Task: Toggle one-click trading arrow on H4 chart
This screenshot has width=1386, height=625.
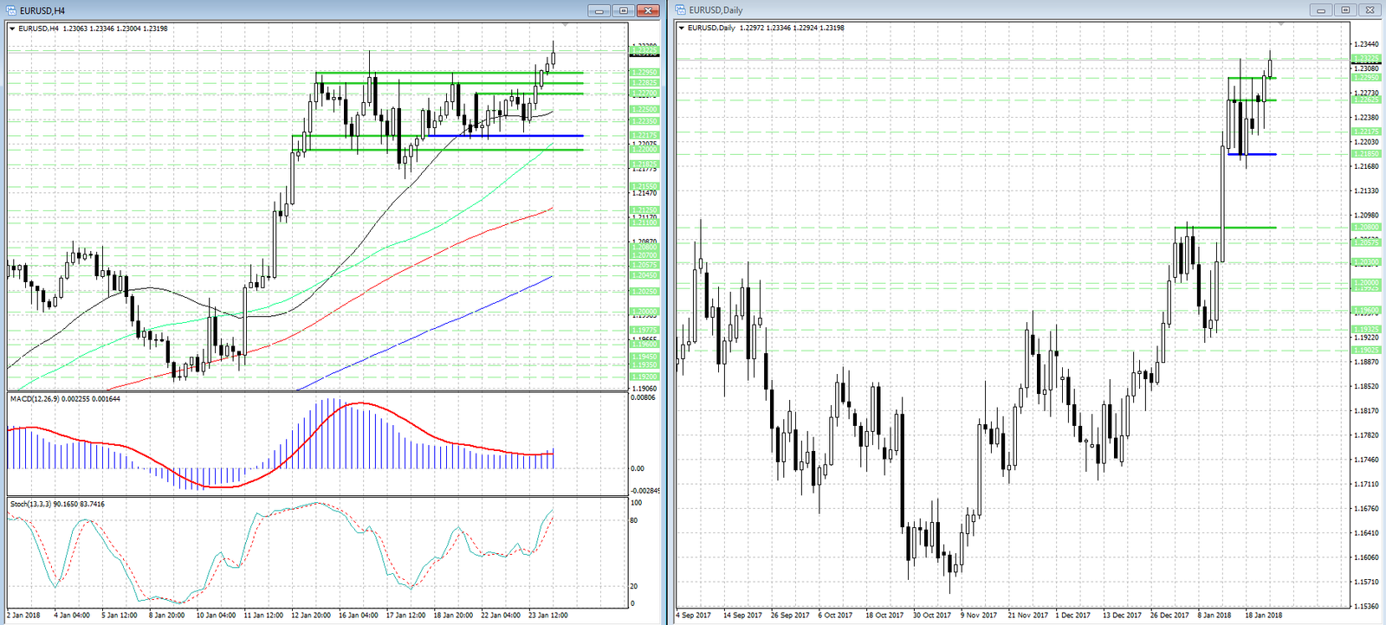Action: [12, 29]
